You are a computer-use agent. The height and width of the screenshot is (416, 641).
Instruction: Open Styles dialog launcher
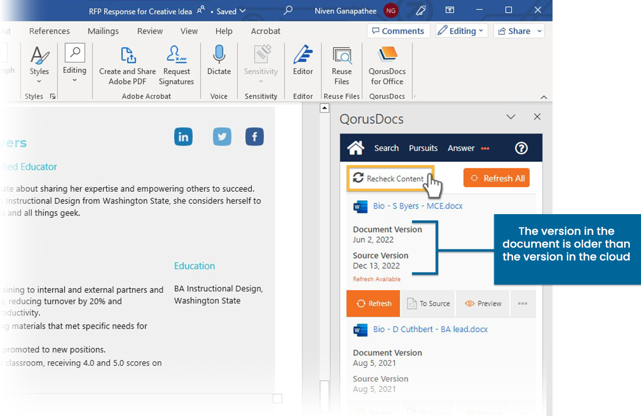click(53, 97)
